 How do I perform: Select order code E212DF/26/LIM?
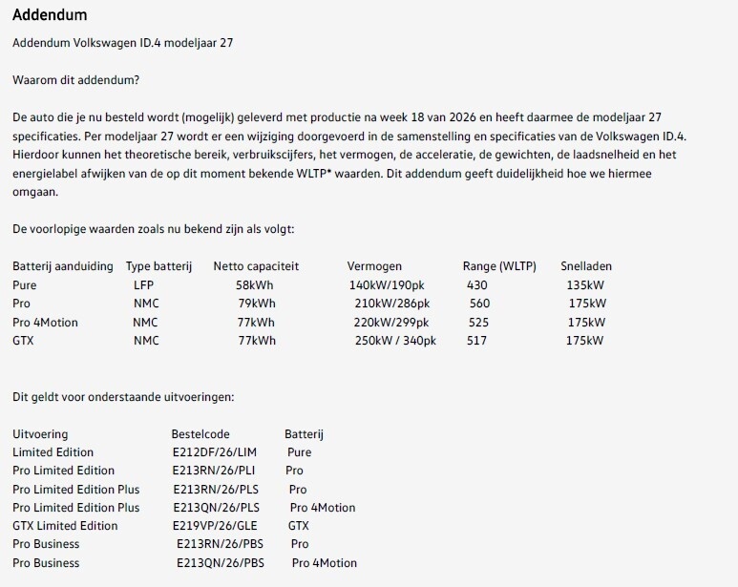coord(215,452)
